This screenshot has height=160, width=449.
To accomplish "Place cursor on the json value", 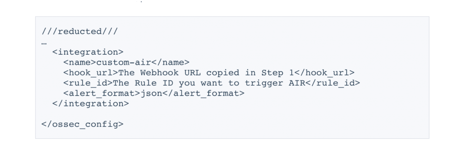I will [150, 93].
